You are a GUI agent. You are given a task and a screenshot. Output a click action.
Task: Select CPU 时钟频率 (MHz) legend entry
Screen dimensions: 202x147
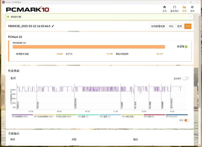pyautogui.click(x=22, y=116)
